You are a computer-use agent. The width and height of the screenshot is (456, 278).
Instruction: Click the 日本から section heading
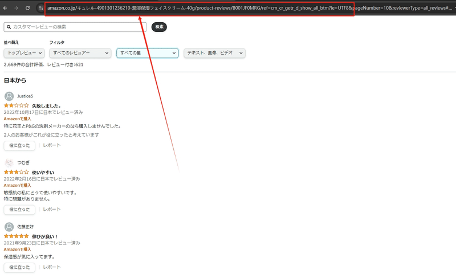click(15, 80)
